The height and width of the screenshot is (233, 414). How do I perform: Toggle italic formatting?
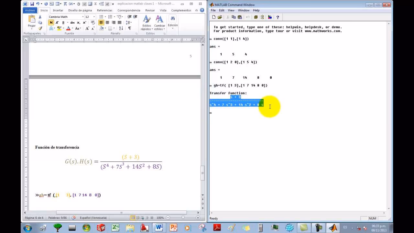pyautogui.click(x=57, y=22)
